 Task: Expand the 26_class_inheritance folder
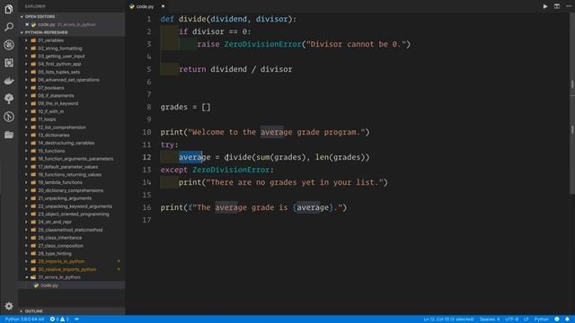pos(60,238)
